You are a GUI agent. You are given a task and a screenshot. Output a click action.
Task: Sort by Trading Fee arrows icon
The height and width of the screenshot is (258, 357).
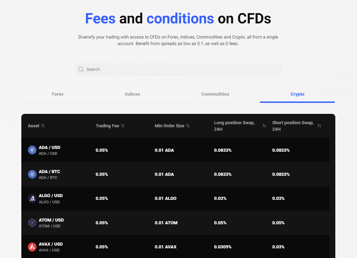point(123,126)
